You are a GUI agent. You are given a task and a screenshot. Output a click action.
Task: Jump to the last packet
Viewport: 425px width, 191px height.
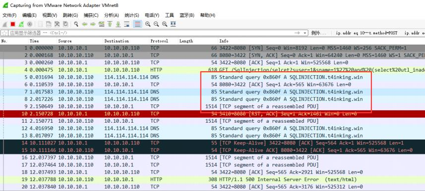[118, 24]
